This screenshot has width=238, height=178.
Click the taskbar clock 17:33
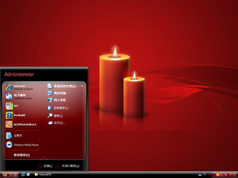click(232, 174)
